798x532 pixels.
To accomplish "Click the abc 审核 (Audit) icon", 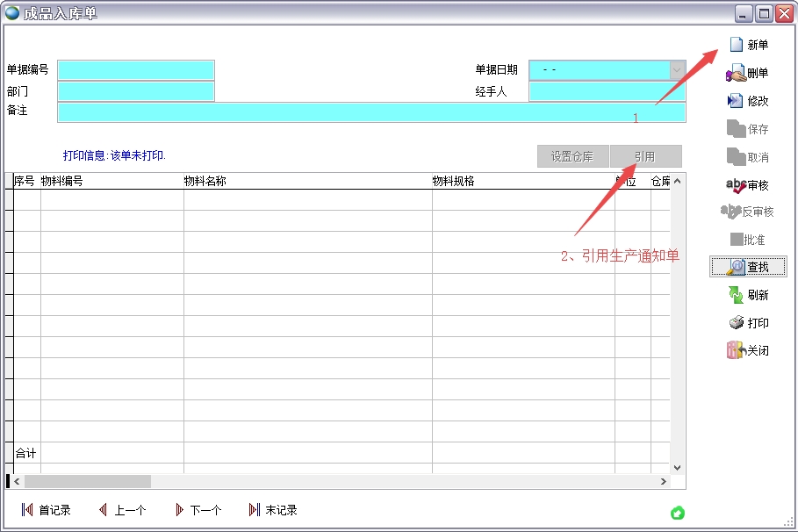I will [751, 184].
